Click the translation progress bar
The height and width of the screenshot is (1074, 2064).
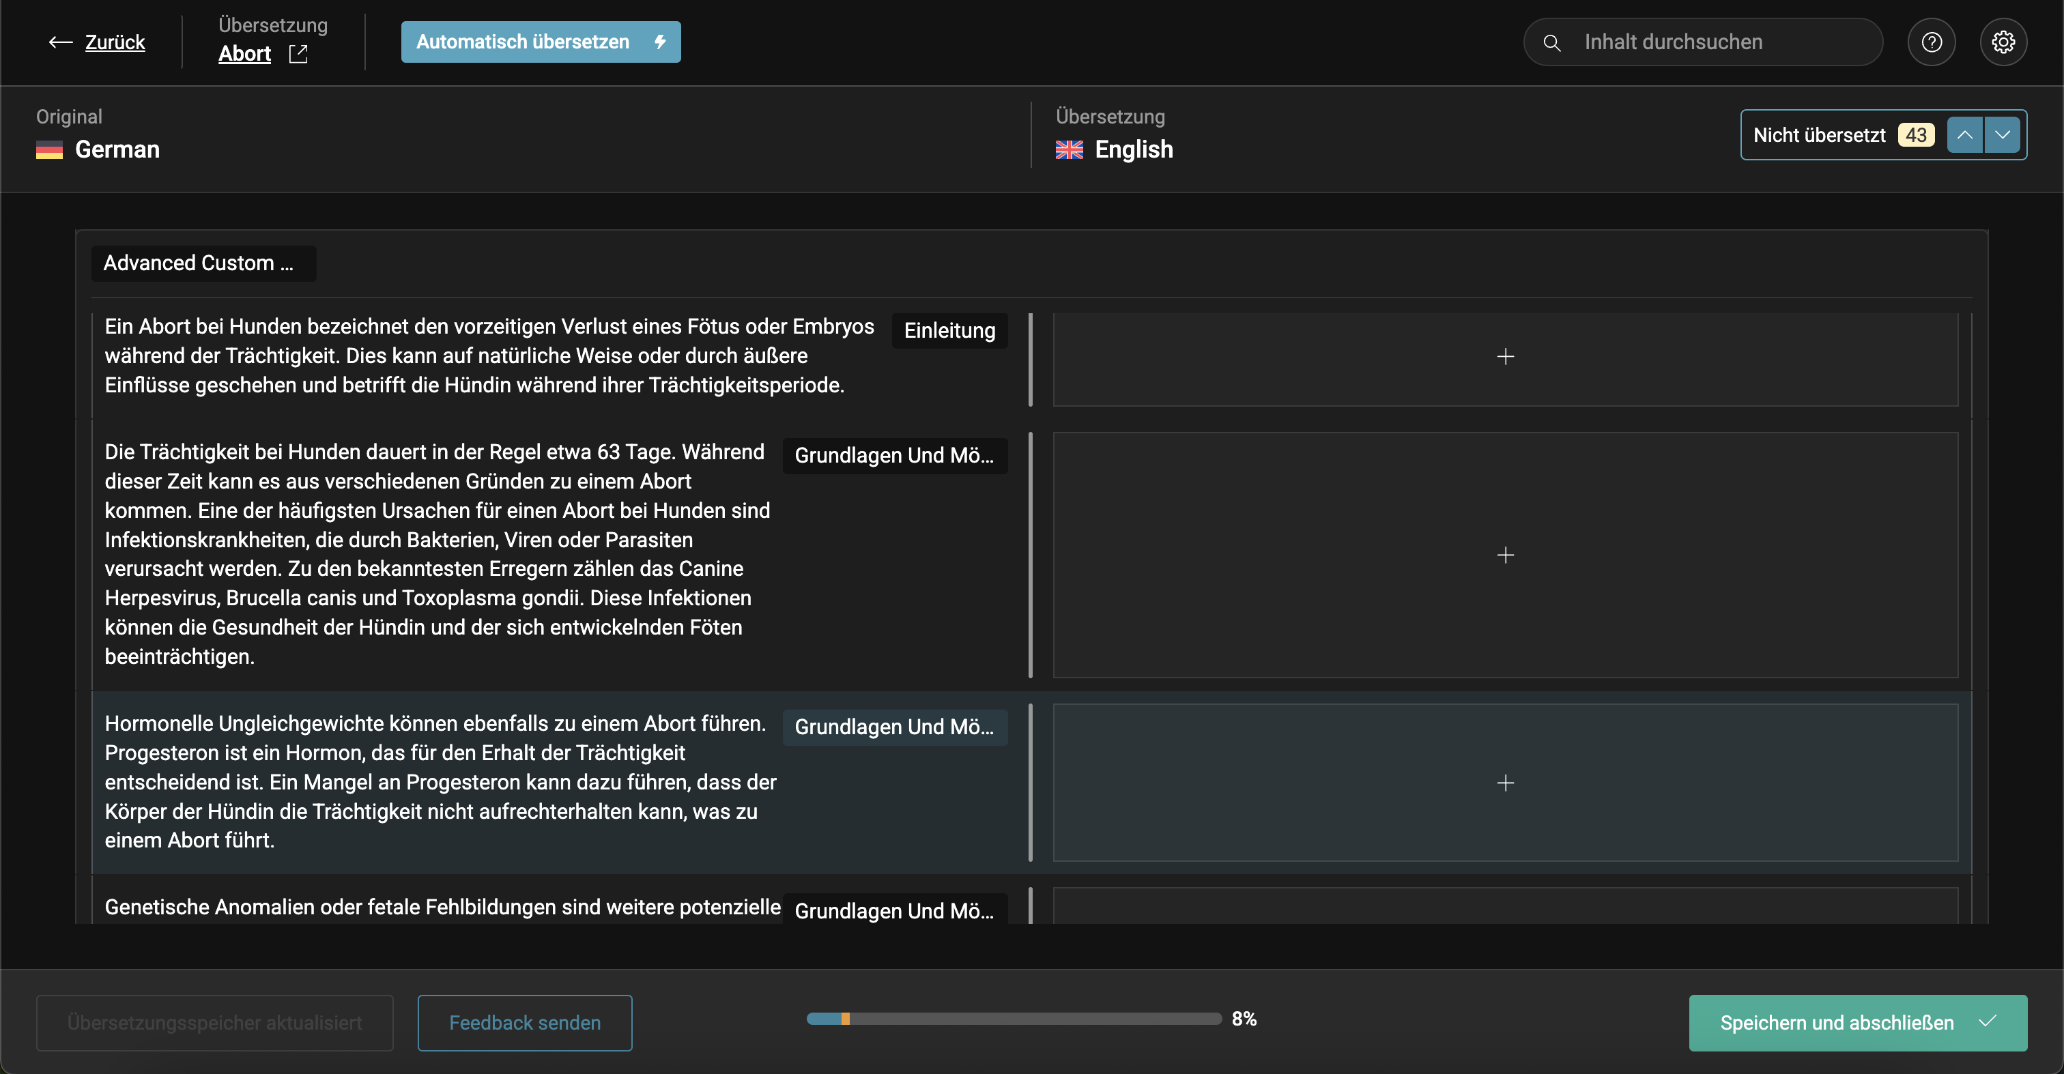tap(1014, 1019)
